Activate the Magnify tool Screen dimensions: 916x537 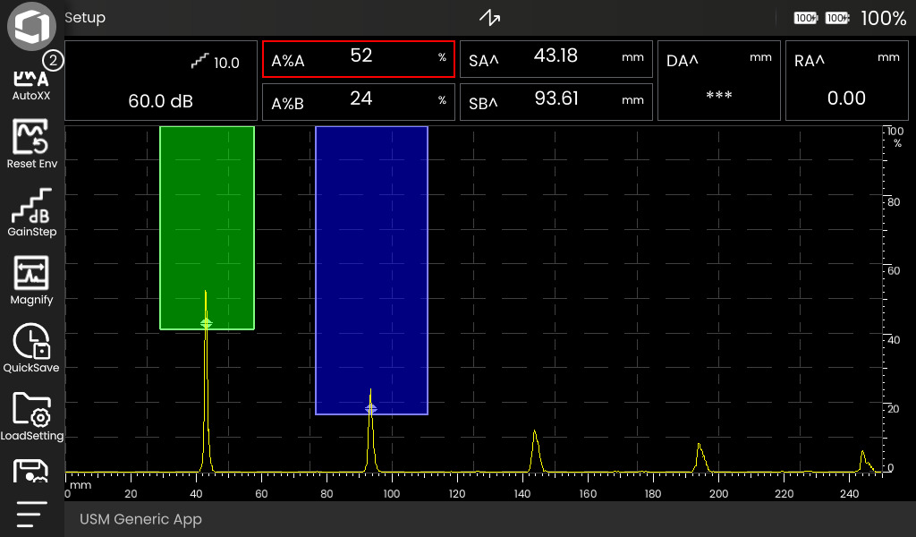[x=31, y=280]
